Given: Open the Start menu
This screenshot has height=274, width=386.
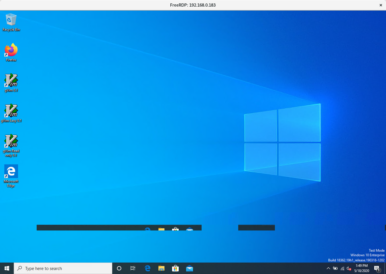Looking at the screenshot, I should 7,268.
